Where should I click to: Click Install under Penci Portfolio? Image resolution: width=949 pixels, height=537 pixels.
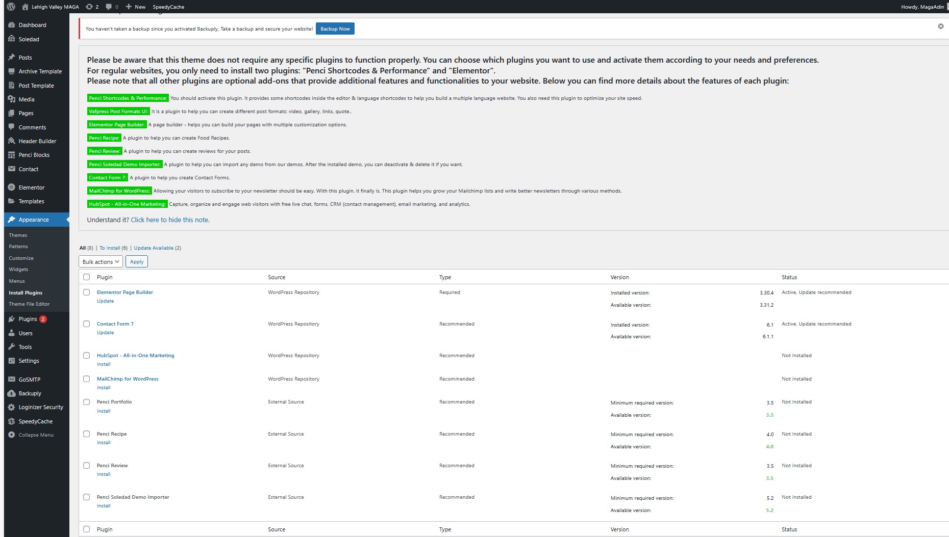(104, 411)
